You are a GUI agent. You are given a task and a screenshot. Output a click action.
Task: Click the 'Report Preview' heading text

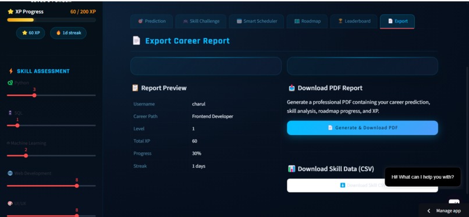pos(164,88)
